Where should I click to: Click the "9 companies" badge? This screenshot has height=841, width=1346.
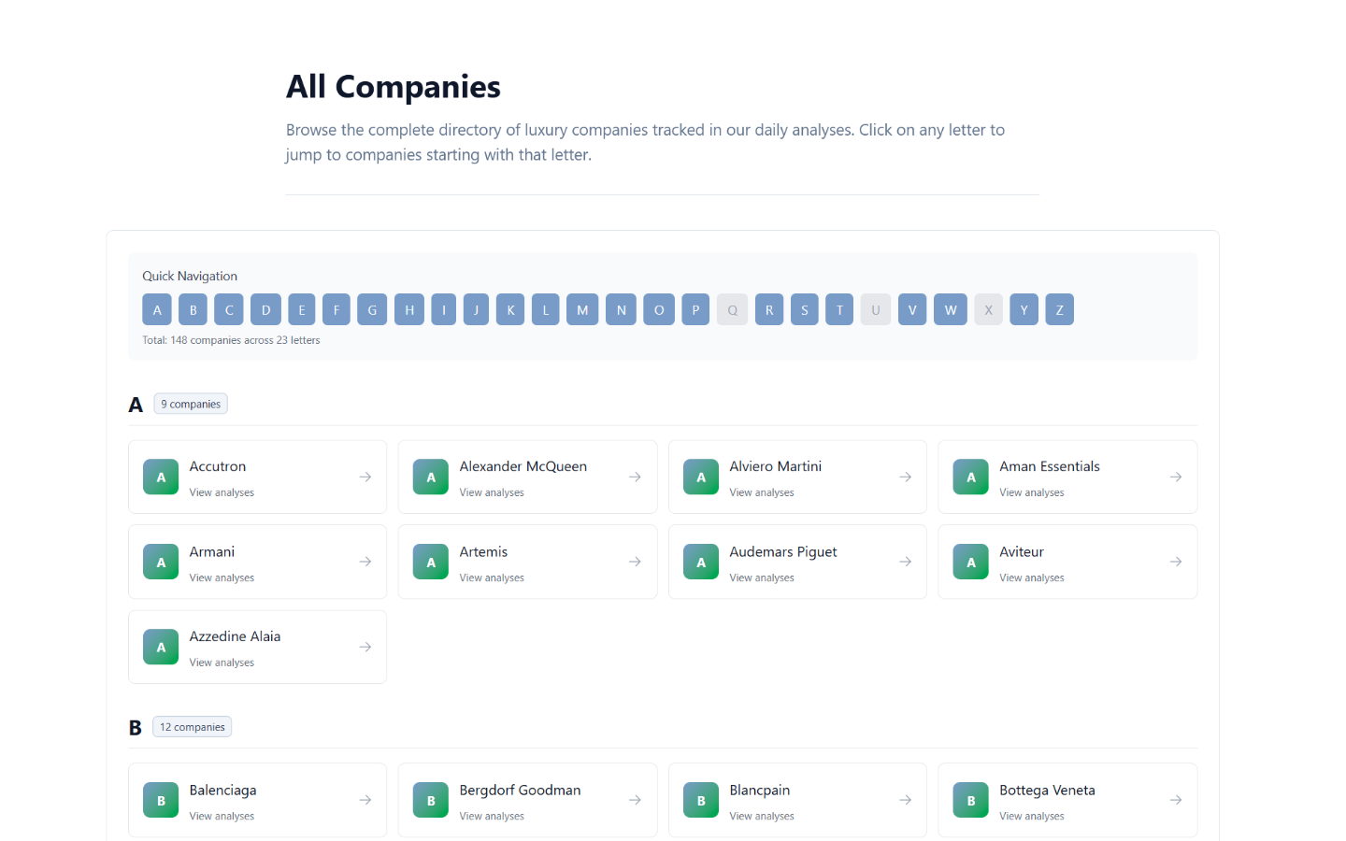click(x=191, y=404)
